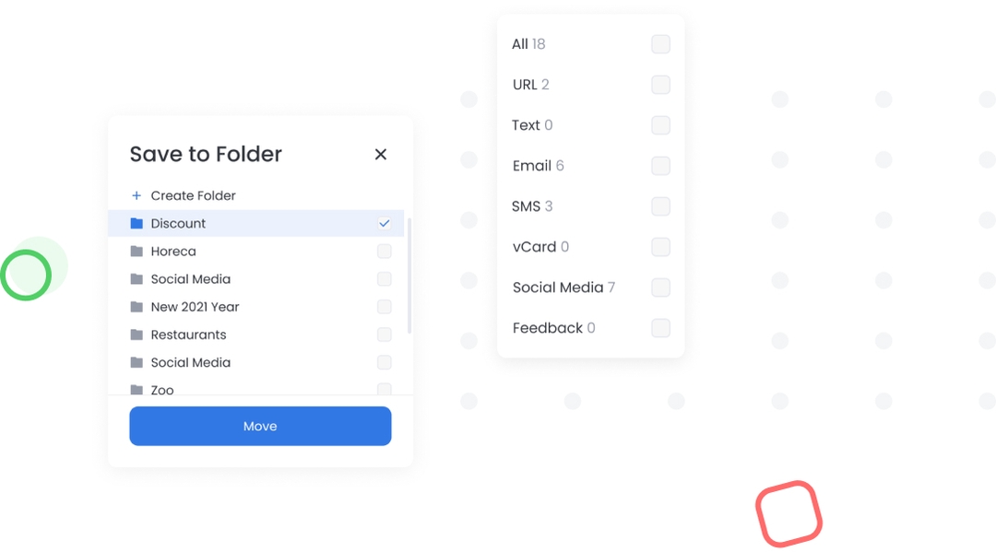Uncheck the Discount folder checkbox
The image size is (996, 552).
point(385,223)
